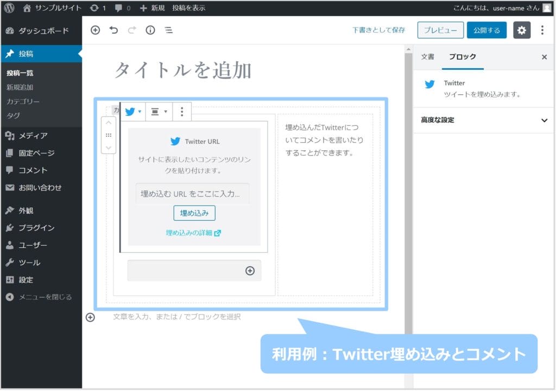Click plus icon in the column appender
The height and width of the screenshot is (391, 556).
tap(250, 271)
